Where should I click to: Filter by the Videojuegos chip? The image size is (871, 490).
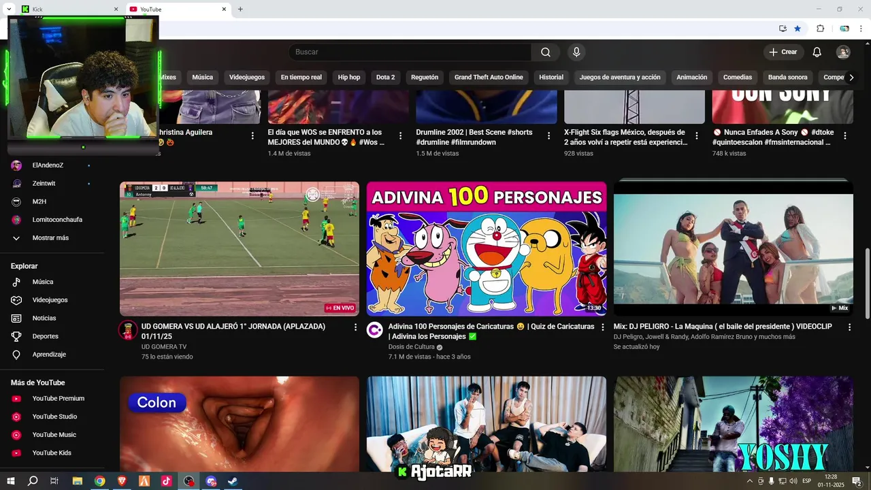(x=247, y=78)
